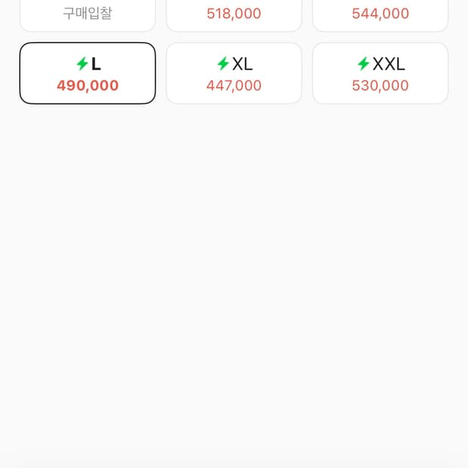The height and width of the screenshot is (468, 468).
Task: Click the dark border of selected L card
Action: point(20,73)
